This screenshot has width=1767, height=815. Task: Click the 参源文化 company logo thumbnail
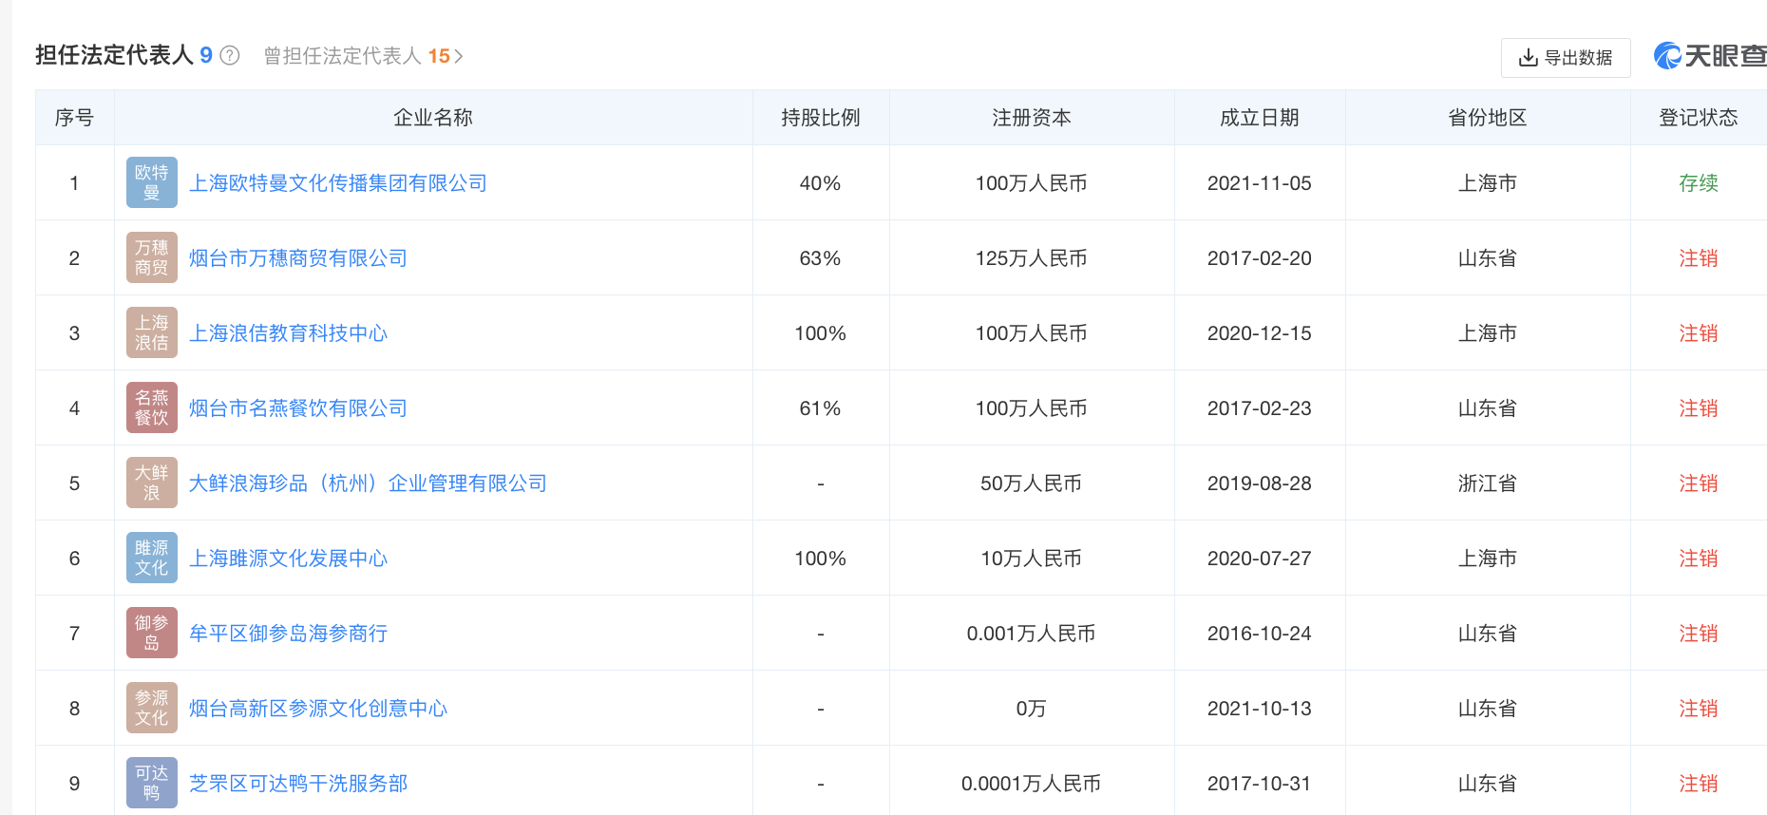(x=151, y=709)
